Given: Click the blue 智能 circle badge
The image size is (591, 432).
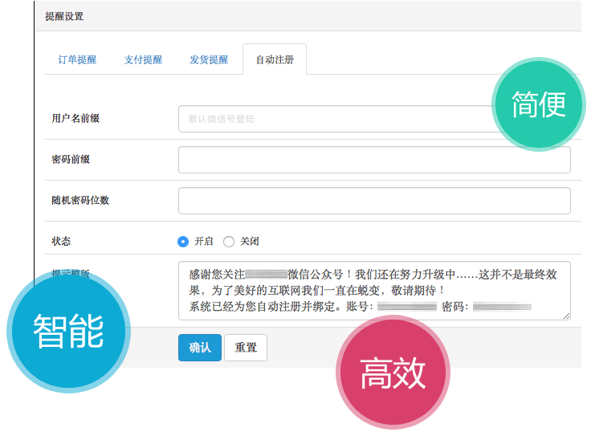Looking at the screenshot, I should (67, 331).
